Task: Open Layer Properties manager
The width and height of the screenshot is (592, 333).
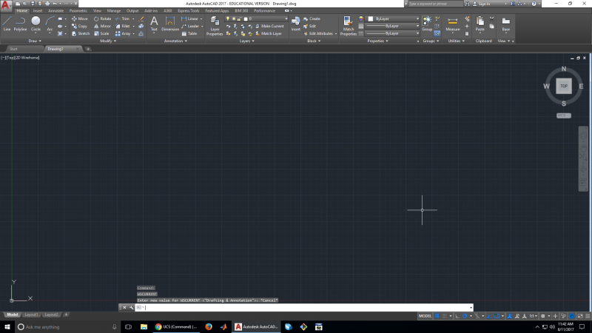Action: pos(215,26)
